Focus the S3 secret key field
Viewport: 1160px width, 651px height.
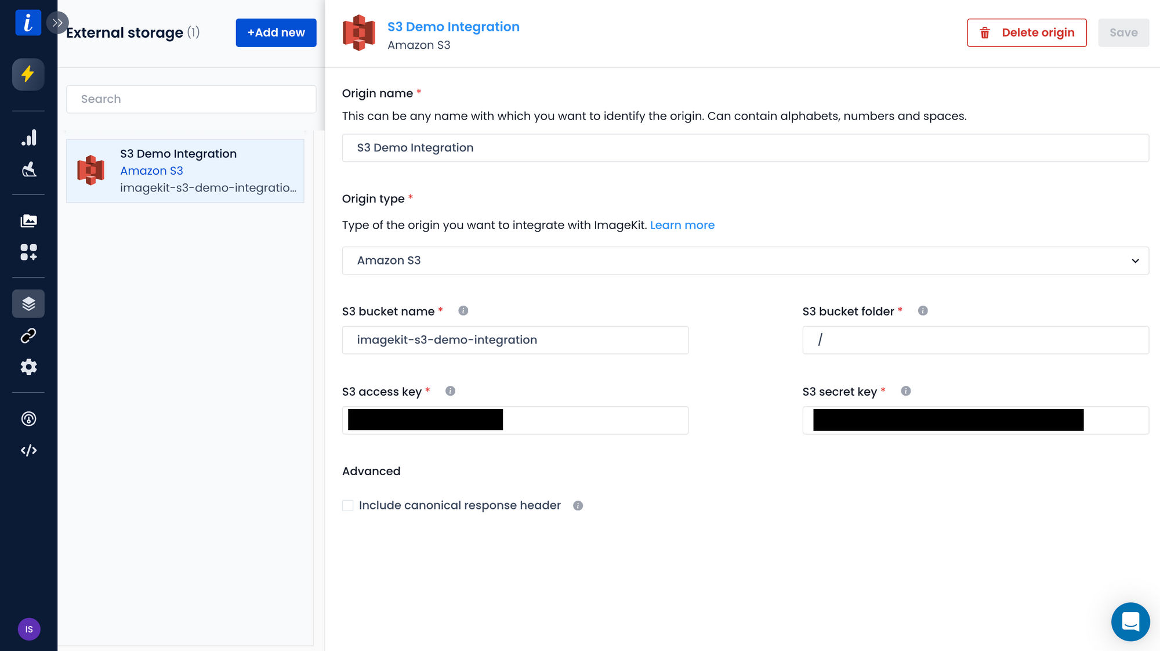[976, 420]
